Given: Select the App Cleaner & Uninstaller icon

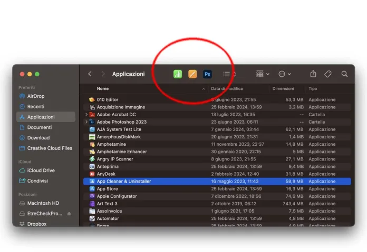Looking at the screenshot, I should point(92,182).
